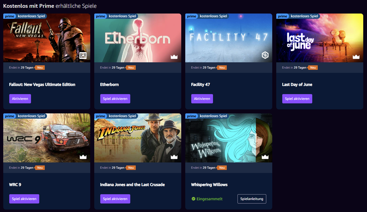Click the crown icon on Indiana Jones artwork

click(174, 157)
